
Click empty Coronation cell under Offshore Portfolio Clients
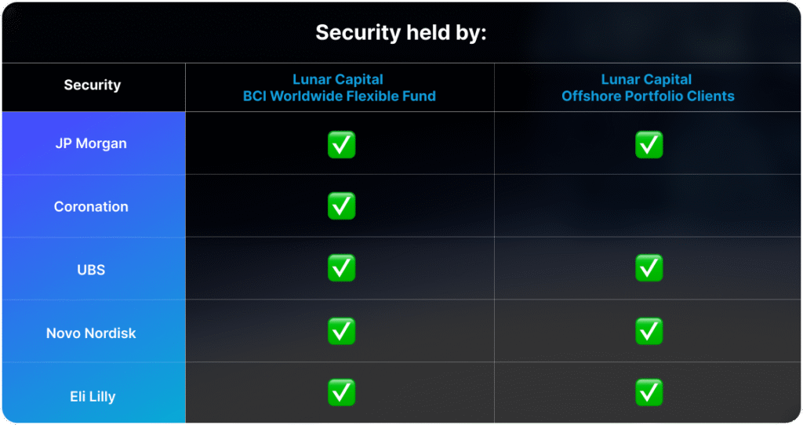pyautogui.click(x=648, y=206)
